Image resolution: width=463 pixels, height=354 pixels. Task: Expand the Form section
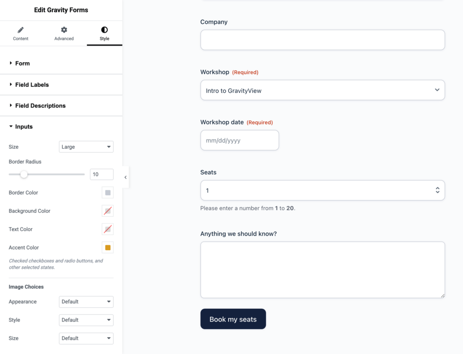[61, 63]
